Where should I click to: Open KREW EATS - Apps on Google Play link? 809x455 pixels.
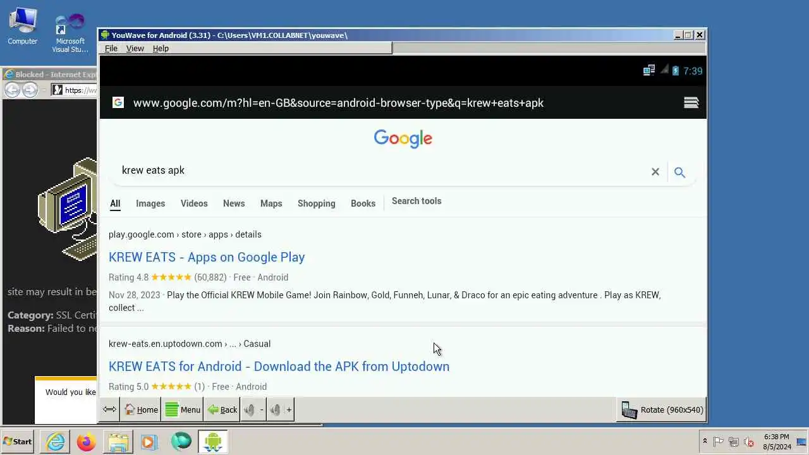click(x=207, y=257)
